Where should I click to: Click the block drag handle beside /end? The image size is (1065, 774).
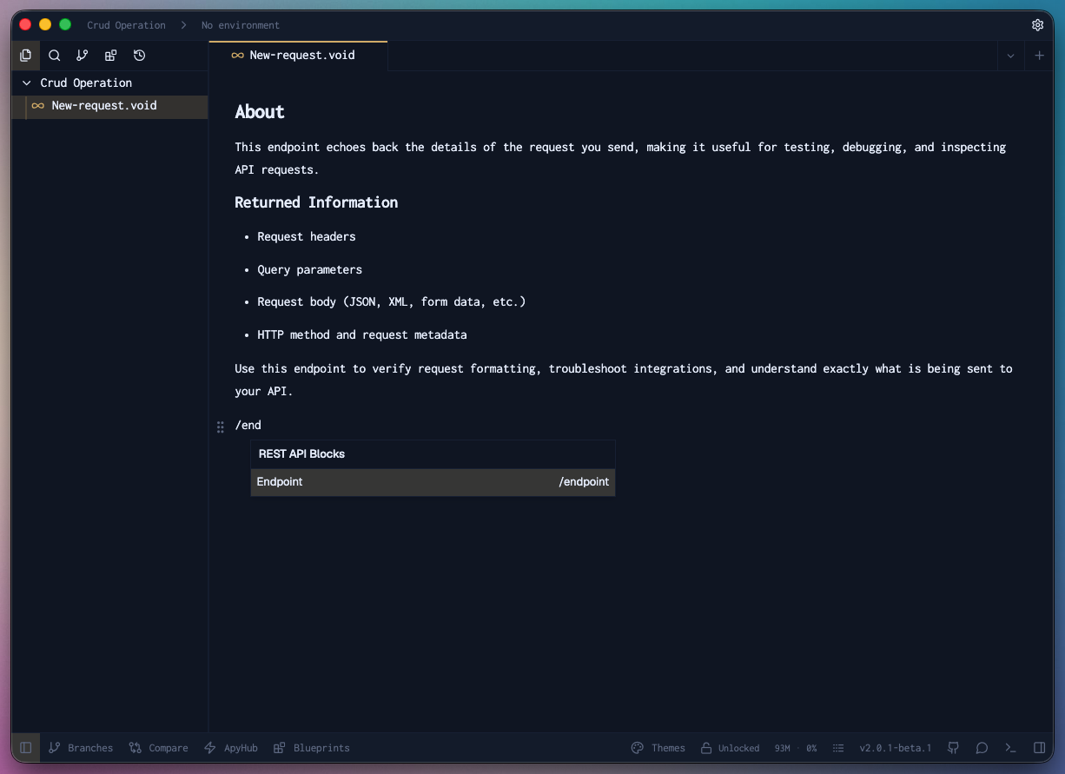(221, 427)
